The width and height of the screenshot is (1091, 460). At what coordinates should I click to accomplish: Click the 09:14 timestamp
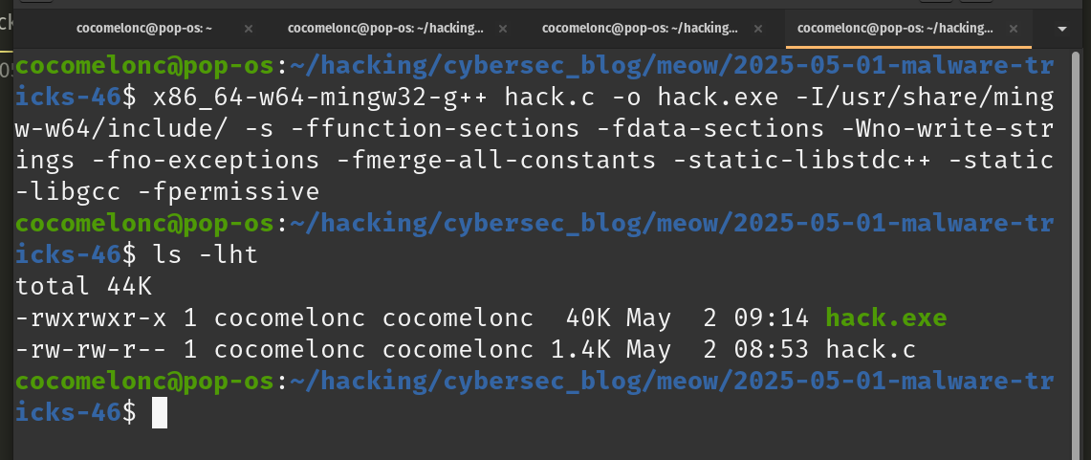pyautogui.click(x=771, y=318)
